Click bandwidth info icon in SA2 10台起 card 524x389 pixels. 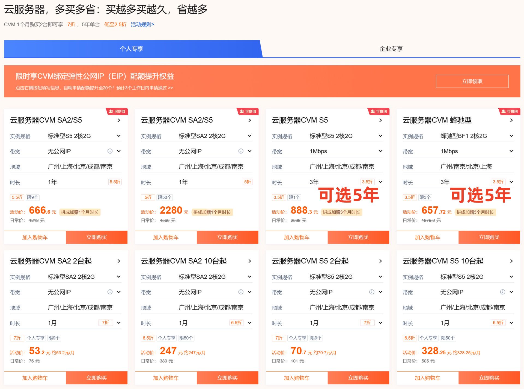tap(241, 292)
